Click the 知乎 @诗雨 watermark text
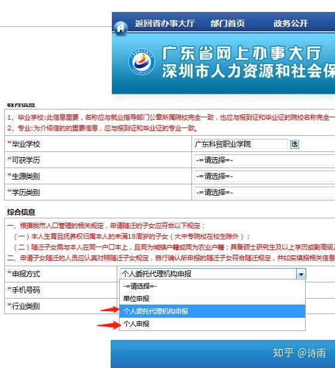Screen dimensions: 335x368 (299, 353)
